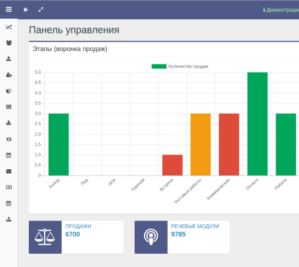Screen dimensions: 299x267
Task: Click the Демонстрация info link
Action: coord(281,10)
